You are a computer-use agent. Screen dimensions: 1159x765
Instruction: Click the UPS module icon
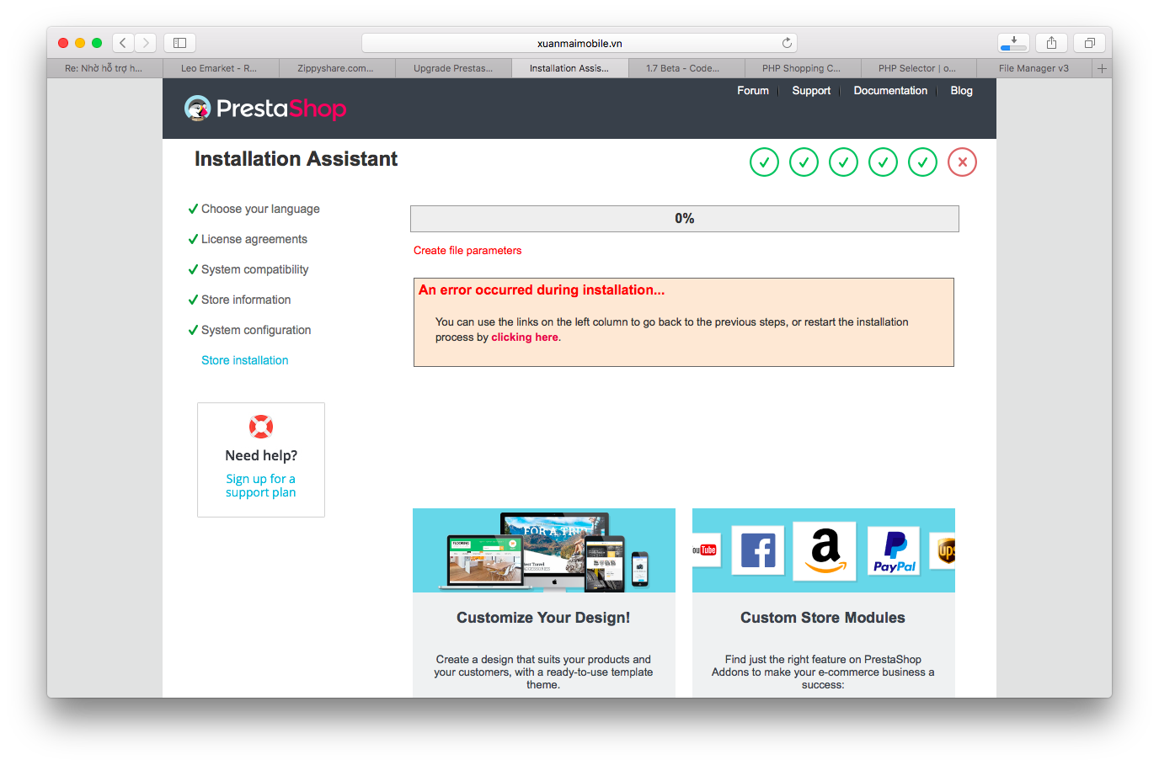[x=944, y=551]
